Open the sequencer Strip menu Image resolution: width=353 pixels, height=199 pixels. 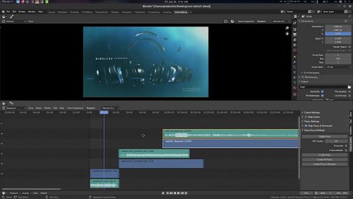[x=62, y=108]
